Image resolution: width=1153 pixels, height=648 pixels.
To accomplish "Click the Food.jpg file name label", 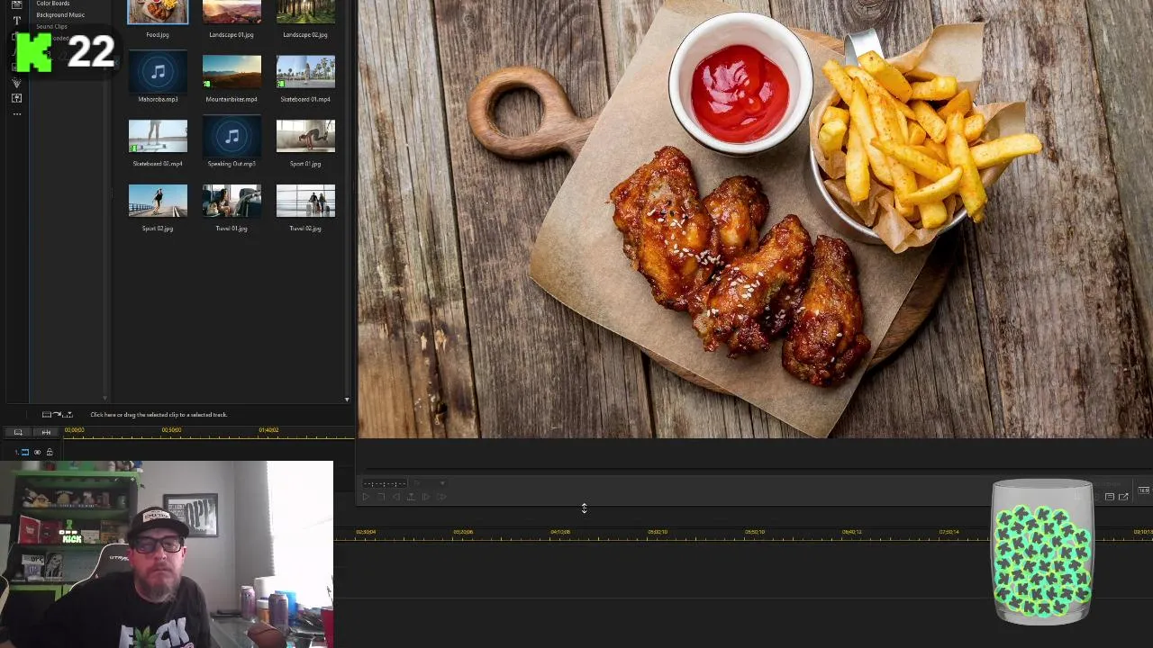I will pyautogui.click(x=158, y=34).
